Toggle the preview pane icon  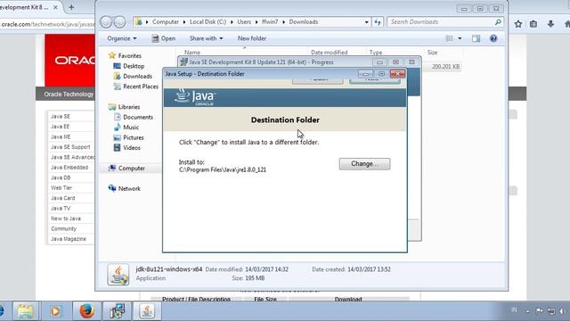tap(476, 38)
